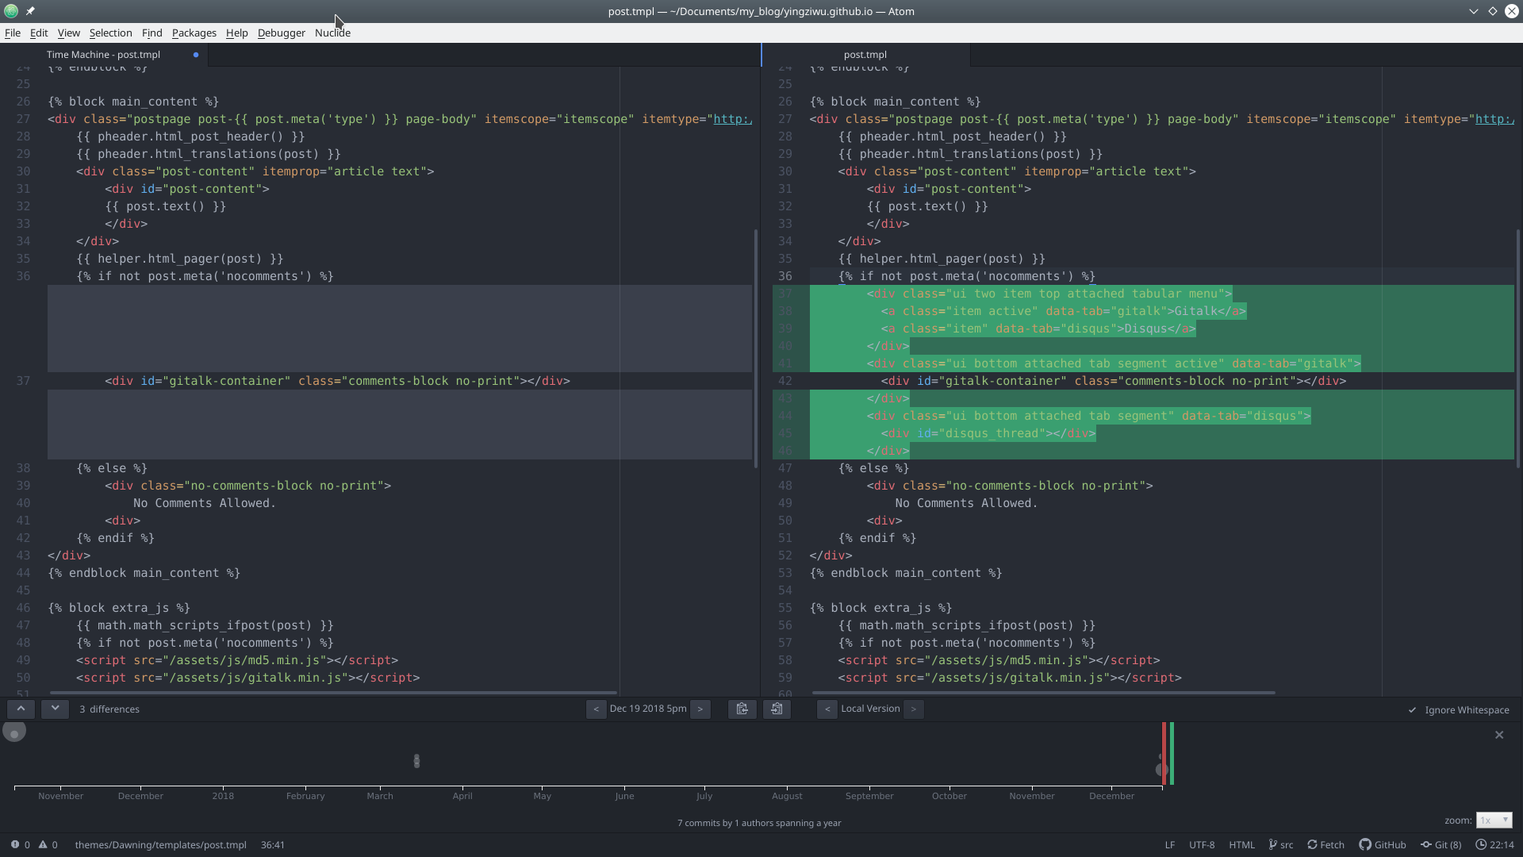The width and height of the screenshot is (1523, 857).
Task: Open the GitHub panel from status bar
Action: click(1383, 844)
